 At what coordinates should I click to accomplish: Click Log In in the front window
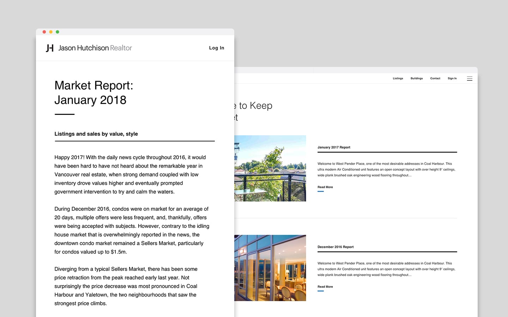tap(217, 48)
